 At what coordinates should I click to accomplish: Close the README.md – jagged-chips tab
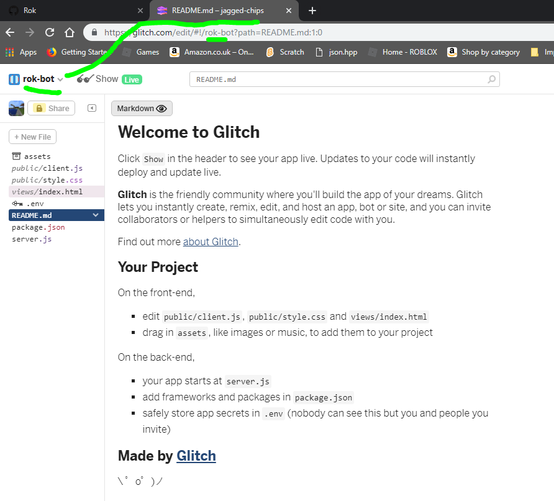pyautogui.click(x=289, y=11)
